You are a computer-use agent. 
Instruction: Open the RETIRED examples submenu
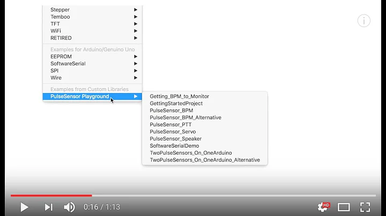[93, 38]
